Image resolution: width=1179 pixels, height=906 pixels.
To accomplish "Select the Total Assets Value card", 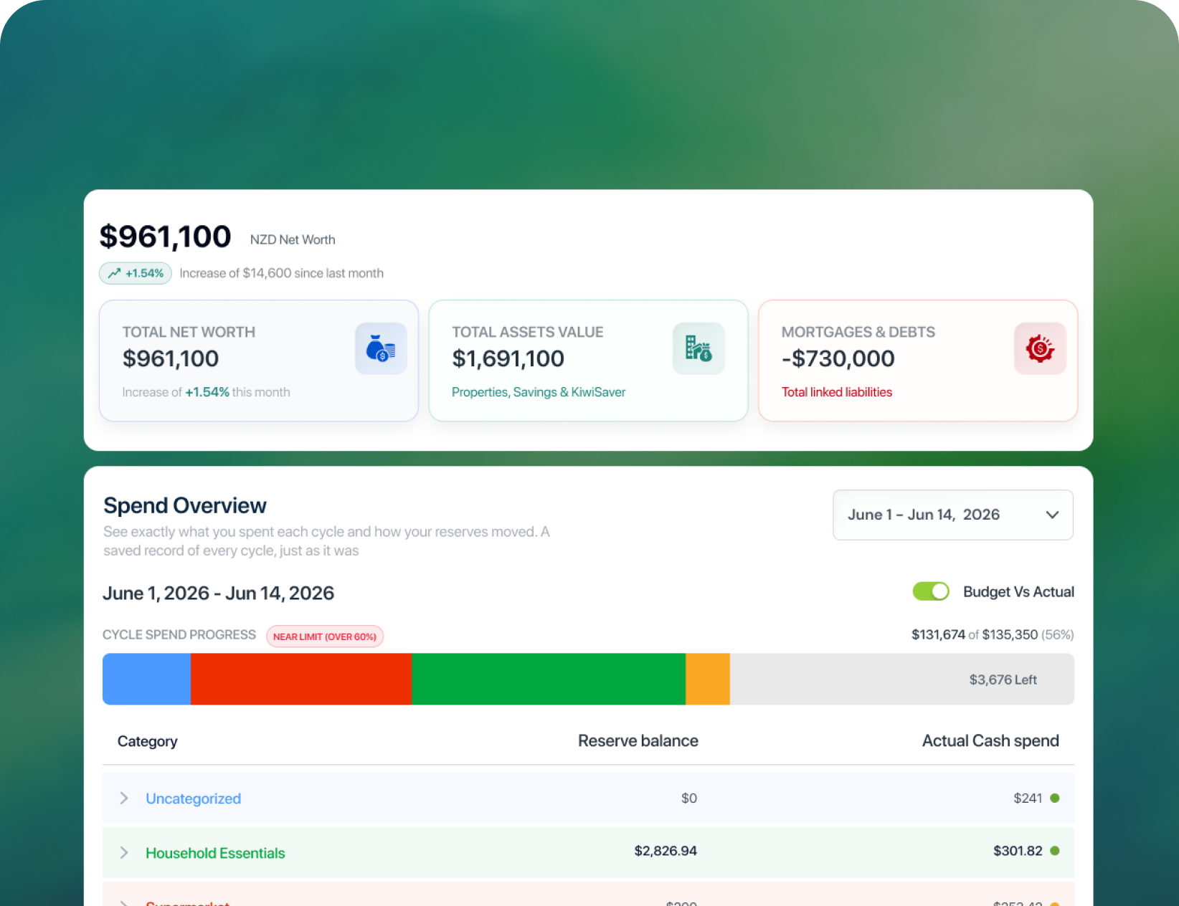I will (588, 361).
